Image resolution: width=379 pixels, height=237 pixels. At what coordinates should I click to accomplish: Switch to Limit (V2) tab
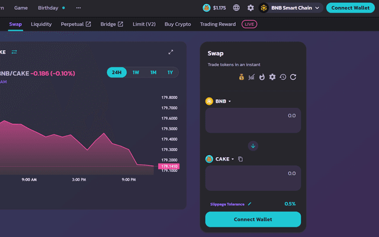pyautogui.click(x=144, y=24)
